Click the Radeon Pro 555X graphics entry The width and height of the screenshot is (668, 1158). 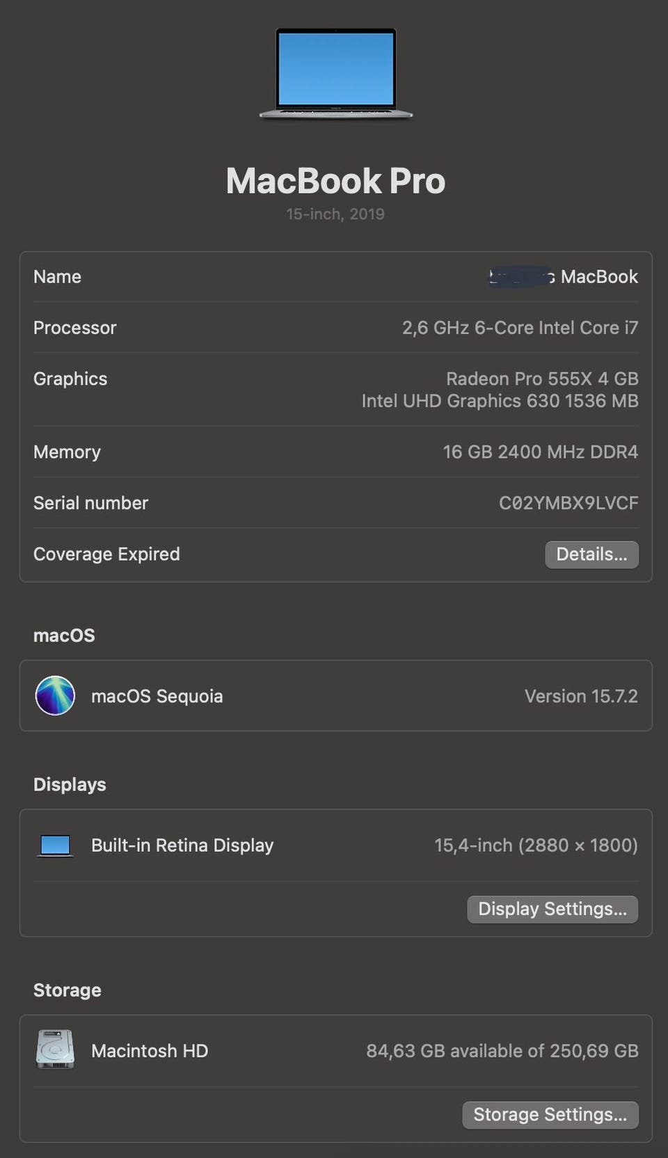coord(541,379)
